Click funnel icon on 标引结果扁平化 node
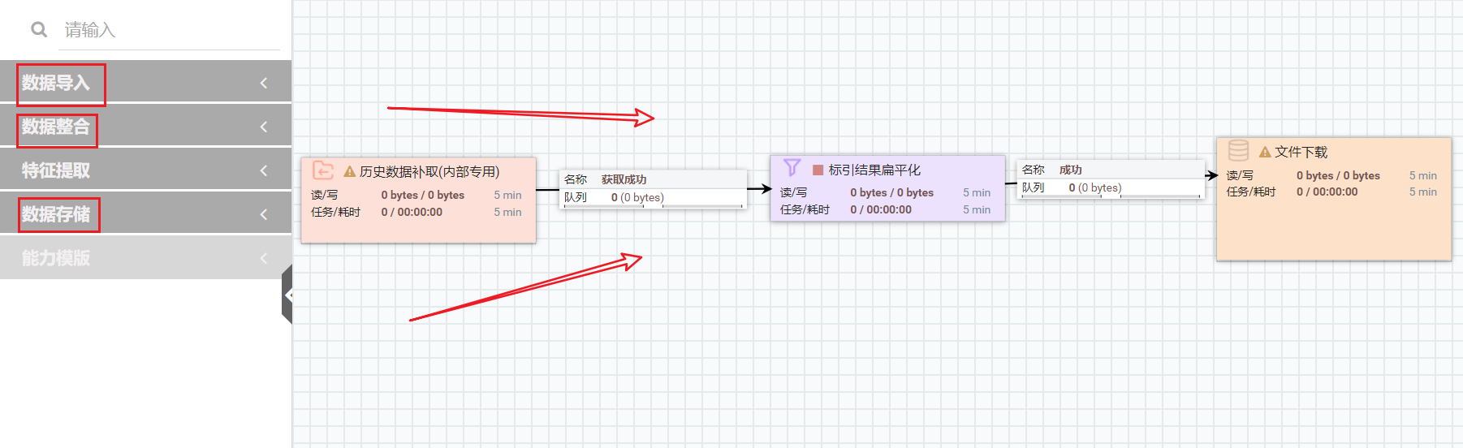Screen dimensions: 1463x448 (x=792, y=168)
